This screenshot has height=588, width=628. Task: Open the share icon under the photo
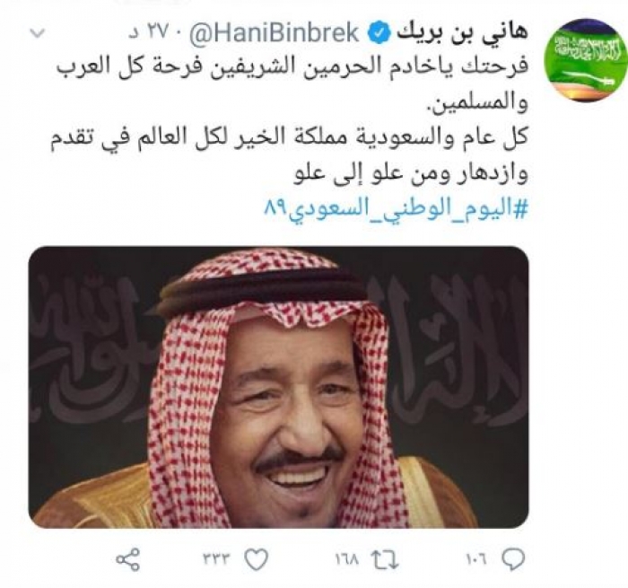click(128, 559)
